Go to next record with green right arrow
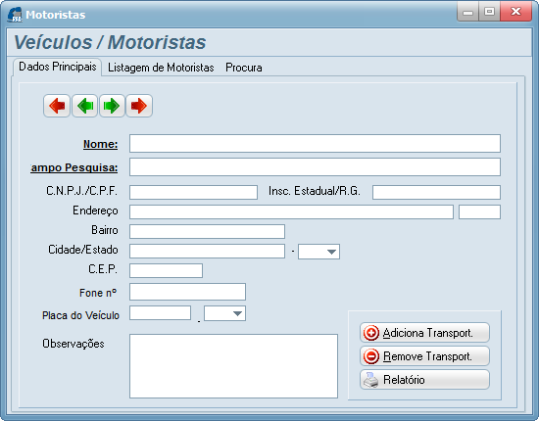Image resolution: width=539 pixels, height=421 pixels. [x=112, y=106]
